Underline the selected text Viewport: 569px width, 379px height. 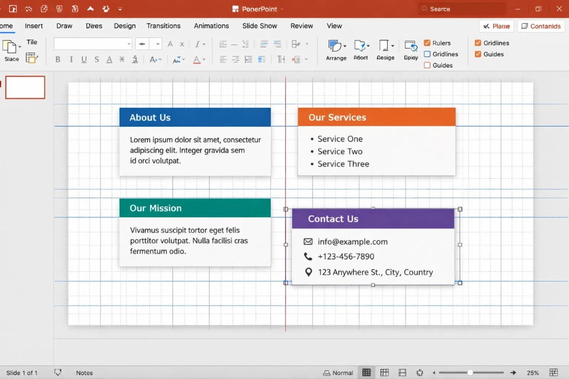(x=84, y=59)
